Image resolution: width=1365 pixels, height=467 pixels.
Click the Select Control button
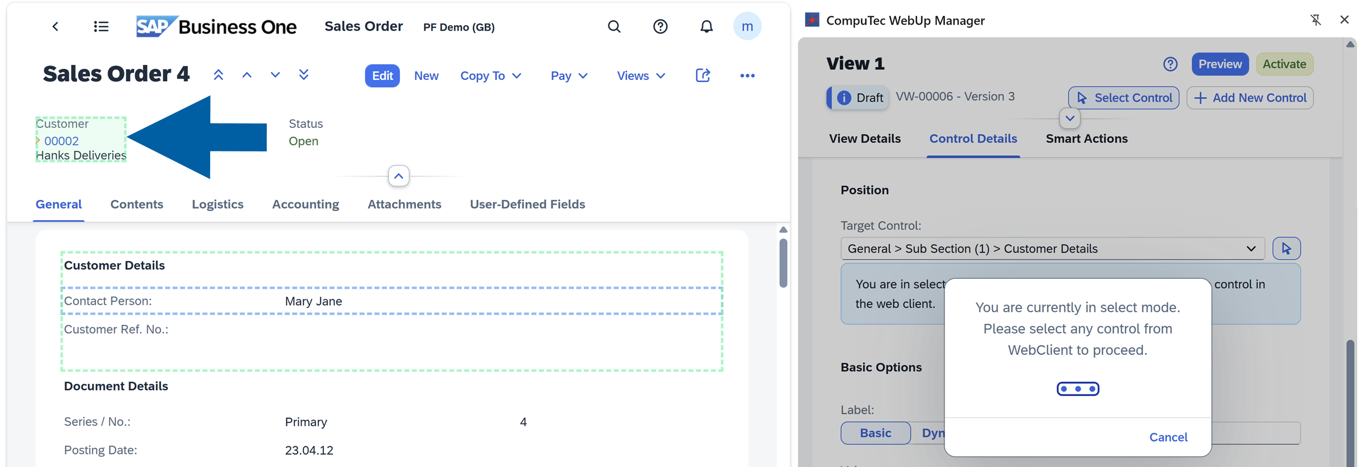(1123, 98)
